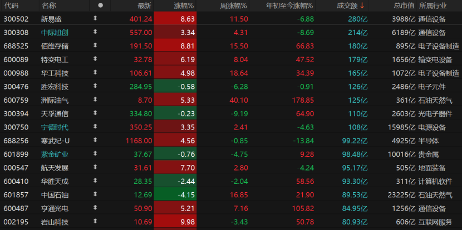462x230 pixels.
Task: Sort by the 年初至今涨幅% column header
Action: [290, 6]
